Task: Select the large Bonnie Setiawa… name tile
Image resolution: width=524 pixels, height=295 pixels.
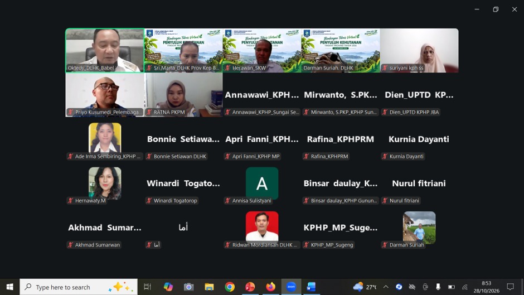Action: (x=183, y=139)
